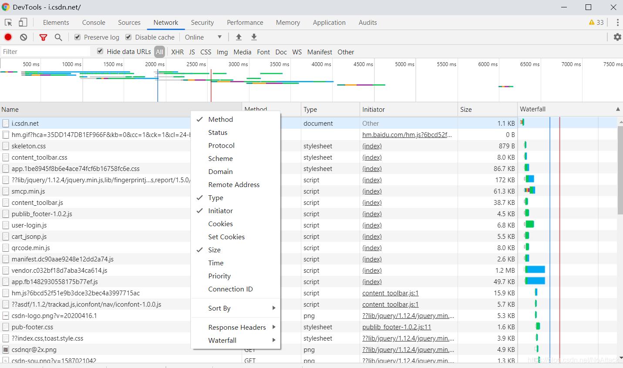The width and height of the screenshot is (623, 368).
Task: Filter requests by XHR
Action: (x=177, y=52)
